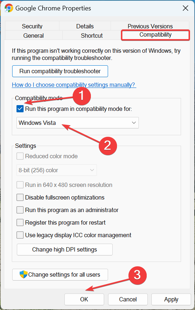Select the Previous Versions tab
The width and height of the screenshot is (195, 310).
(150, 26)
